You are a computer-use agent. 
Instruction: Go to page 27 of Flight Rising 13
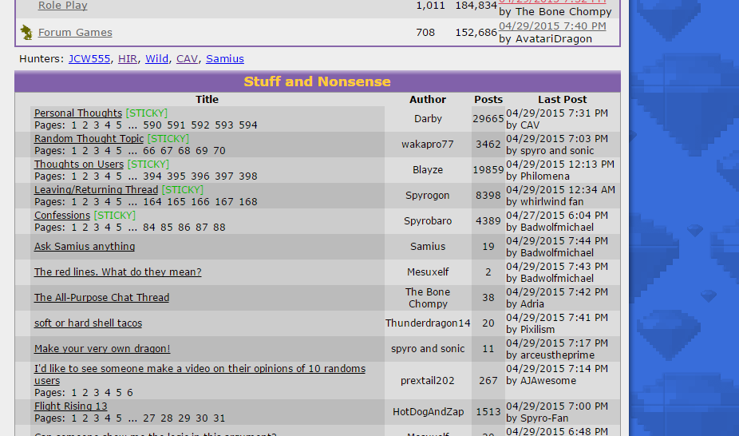click(x=149, y=418)
